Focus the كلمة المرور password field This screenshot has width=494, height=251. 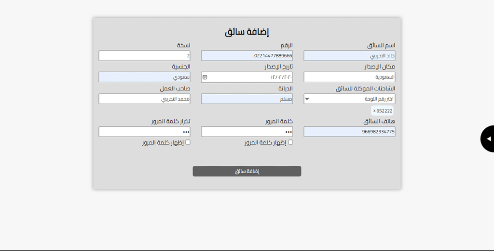point(247,132)
